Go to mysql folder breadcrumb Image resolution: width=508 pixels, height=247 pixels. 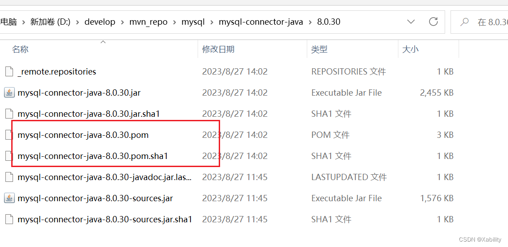[193, 22]
